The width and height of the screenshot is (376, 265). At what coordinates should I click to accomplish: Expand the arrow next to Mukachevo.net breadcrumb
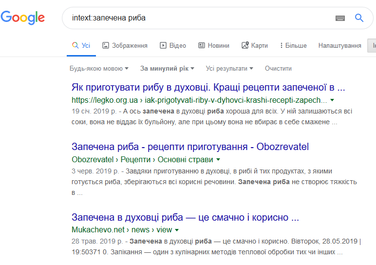pos(177,230)
